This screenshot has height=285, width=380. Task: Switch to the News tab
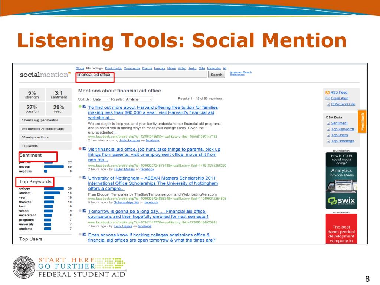[x=171, y=68]
